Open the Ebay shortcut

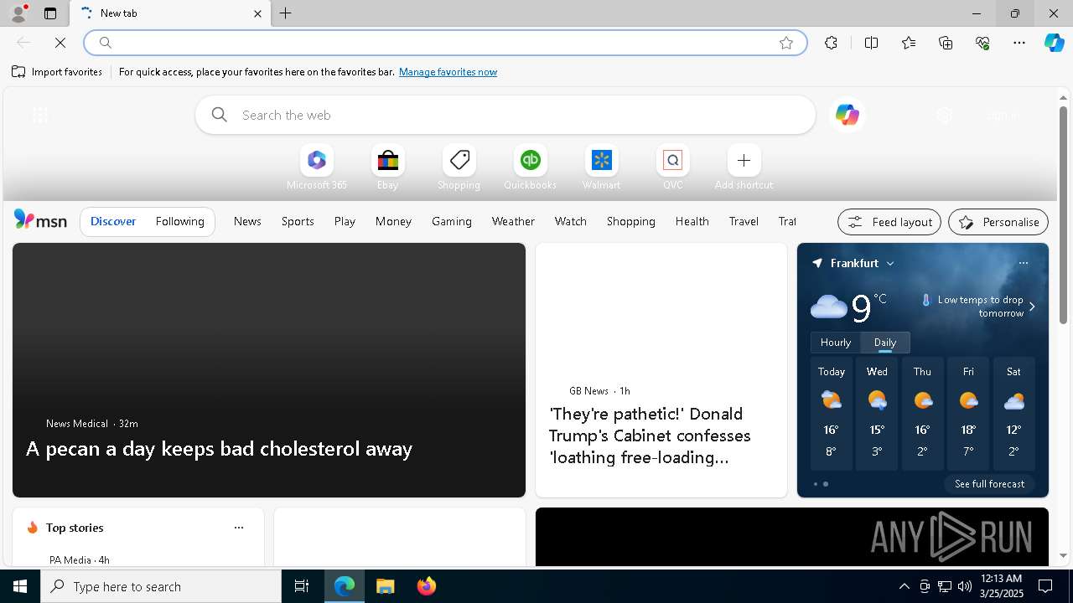pos(387,167)
